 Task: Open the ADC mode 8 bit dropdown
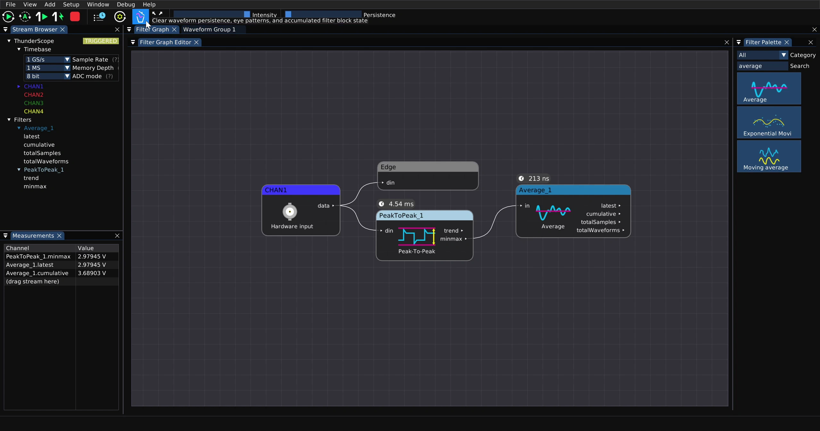click(48, 76)
